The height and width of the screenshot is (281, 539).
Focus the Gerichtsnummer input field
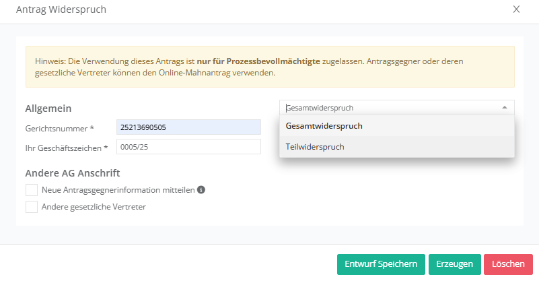(x=188, y=127)
